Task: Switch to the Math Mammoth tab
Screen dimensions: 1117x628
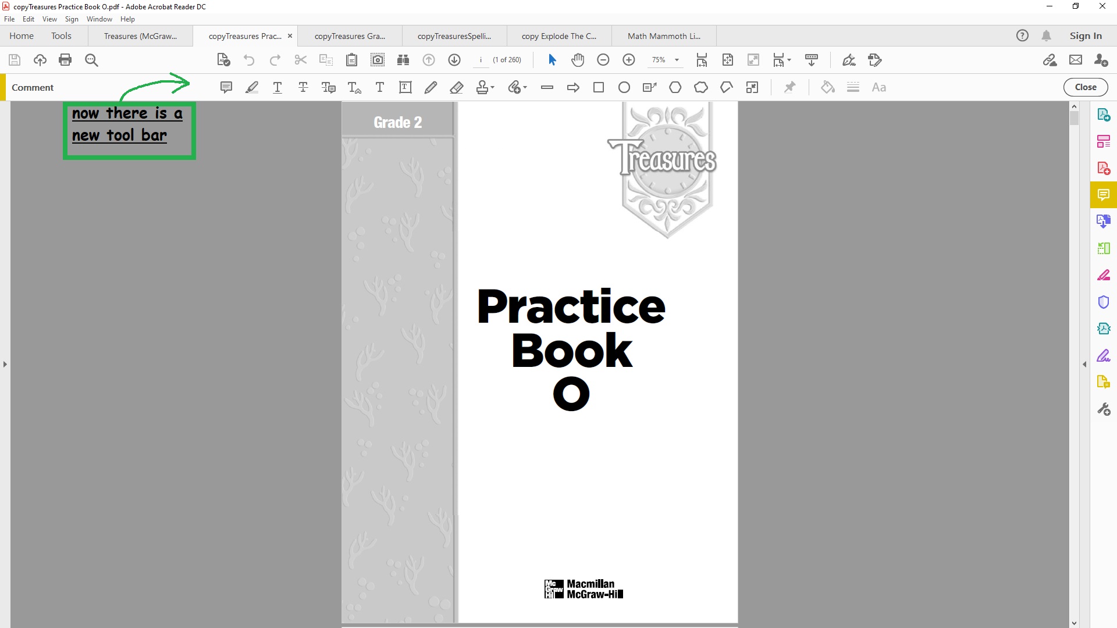Action: 664,36
